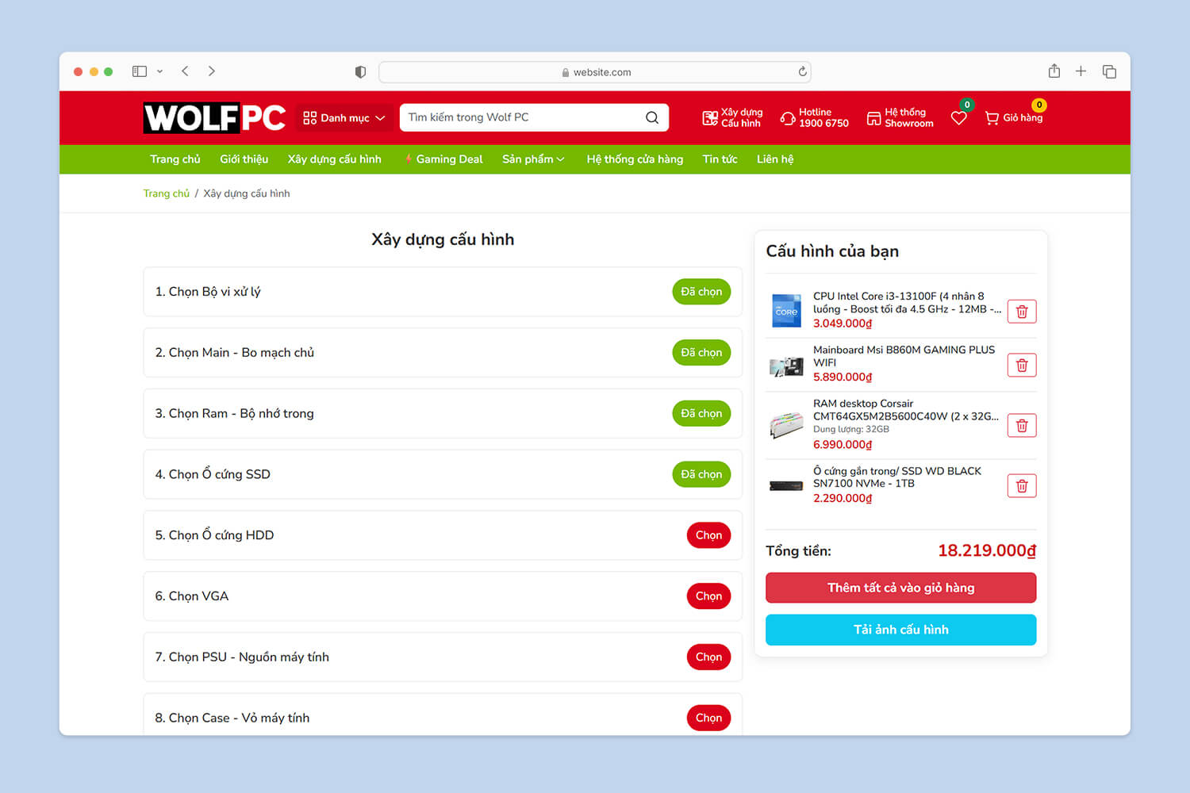
Task: Expand the Sản phẩm menu dropdown
Action: [533, 159]
